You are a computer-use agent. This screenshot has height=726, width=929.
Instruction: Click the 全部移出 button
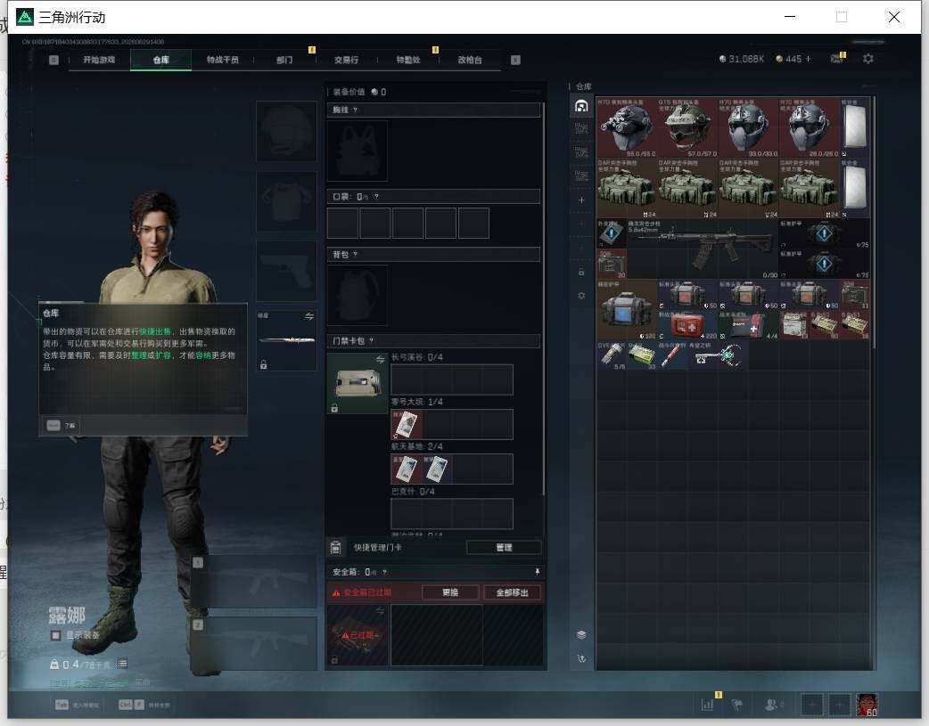[512, 592]
